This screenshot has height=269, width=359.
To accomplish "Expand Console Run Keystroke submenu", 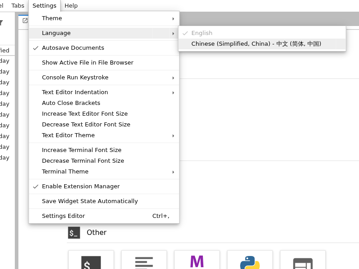I will coord(104,78).
